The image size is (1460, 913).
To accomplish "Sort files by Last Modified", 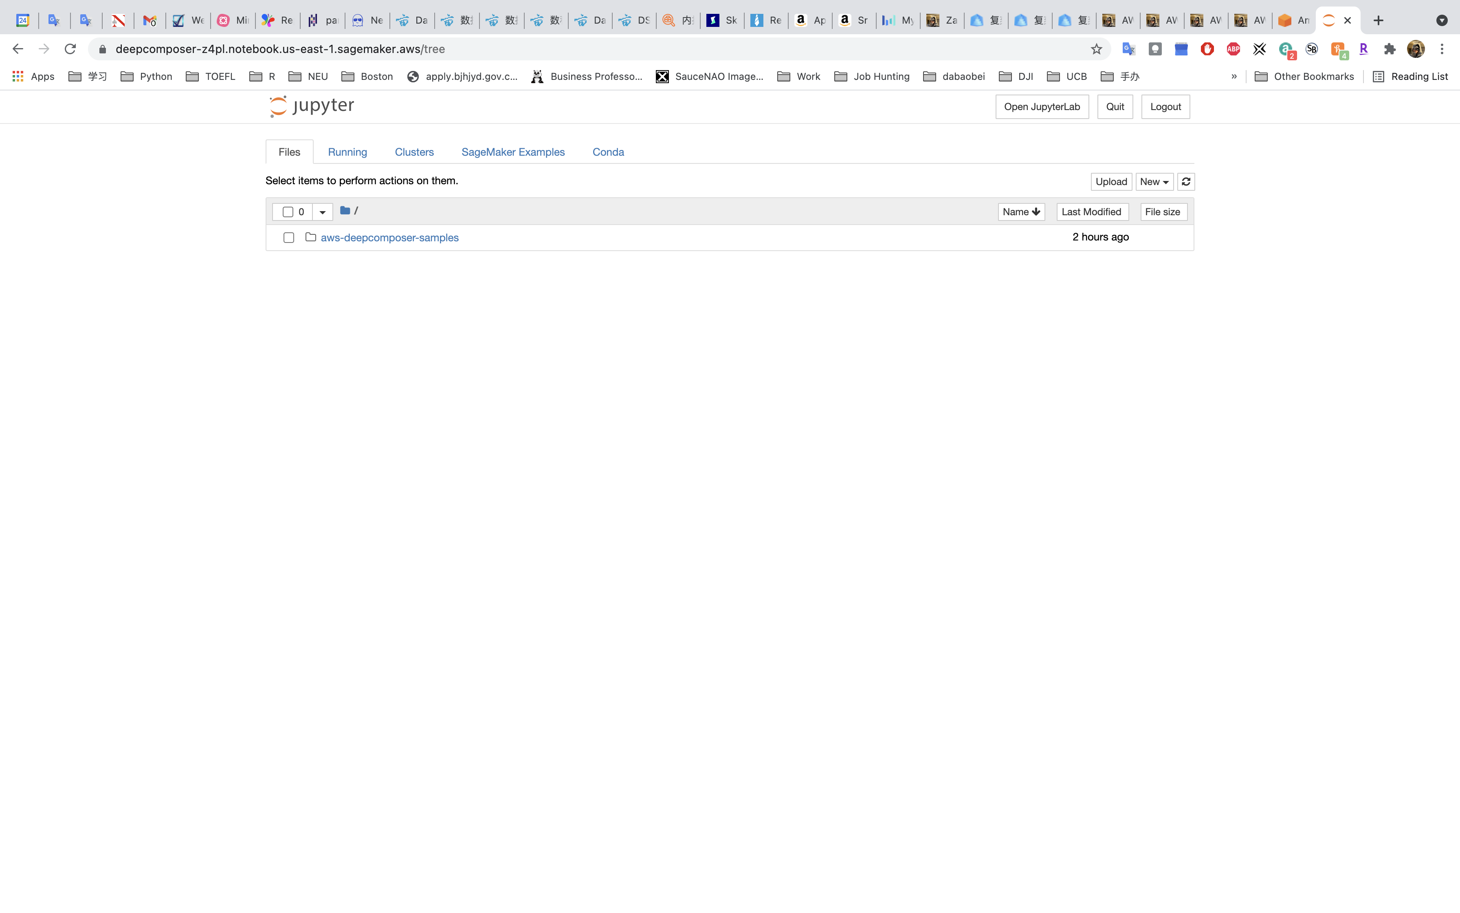I will point(1091,212).
